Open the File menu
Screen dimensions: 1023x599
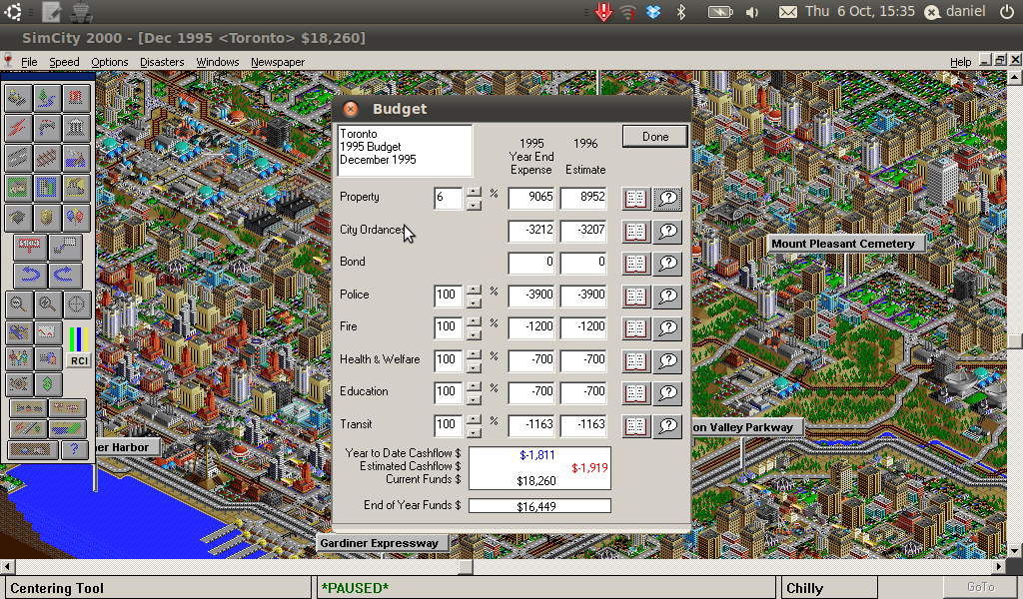point(29,62)
